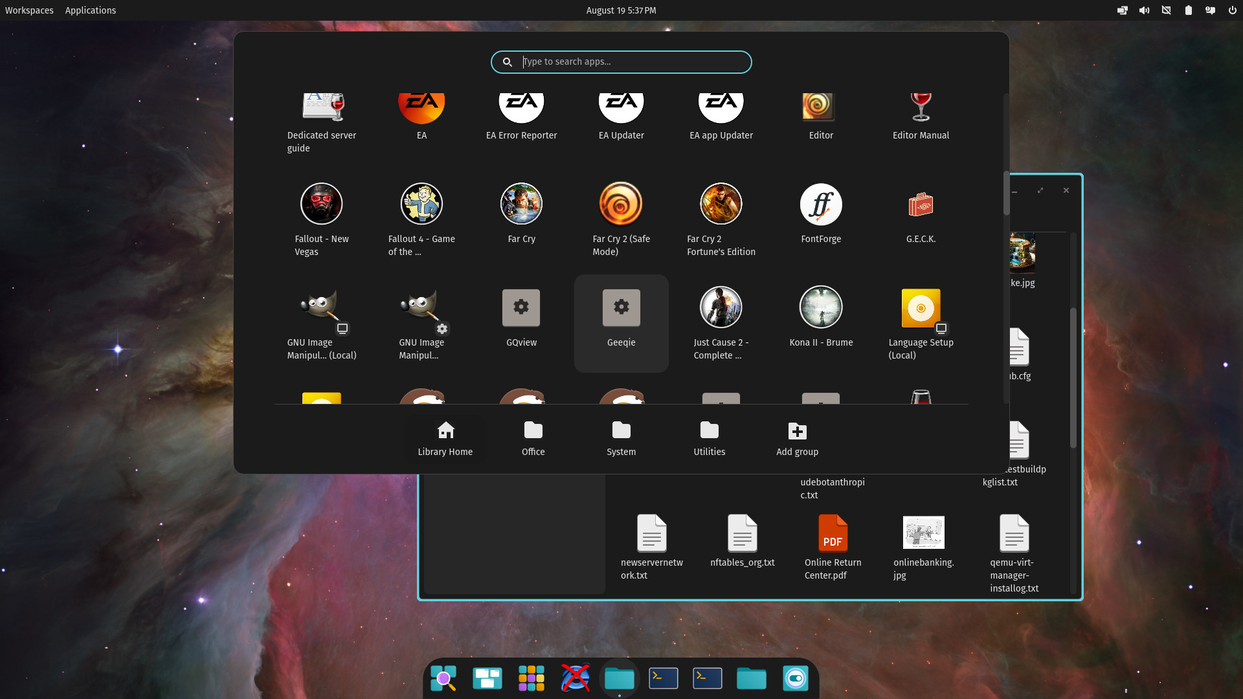Switch to the Office group
The image size is (1243, 699).
coord(533,439)
